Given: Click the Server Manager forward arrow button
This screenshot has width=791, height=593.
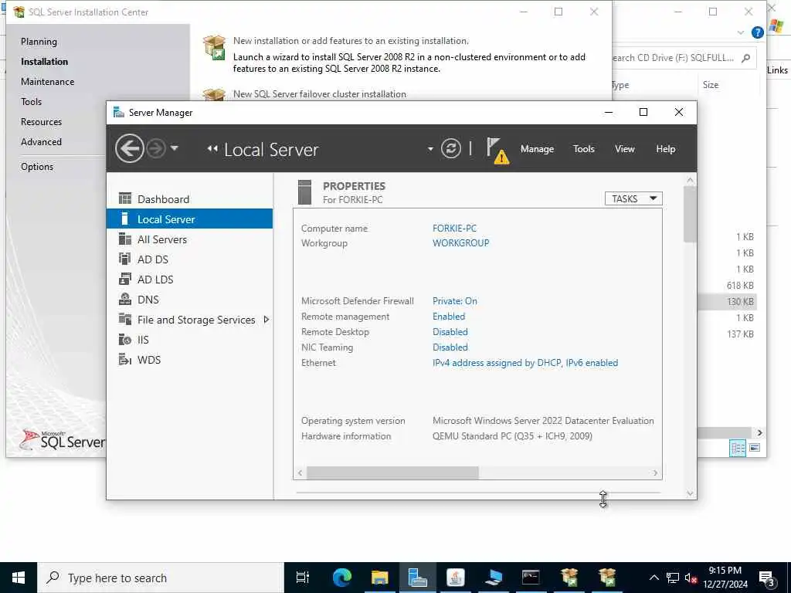Looking at the screenshot, I should [156, 148].
